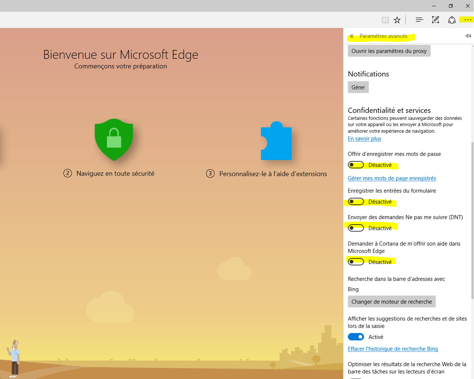The image size is (474, 379).
Task: Click the blue puzzle piece extensions icon
Action: tap(276, 142)
